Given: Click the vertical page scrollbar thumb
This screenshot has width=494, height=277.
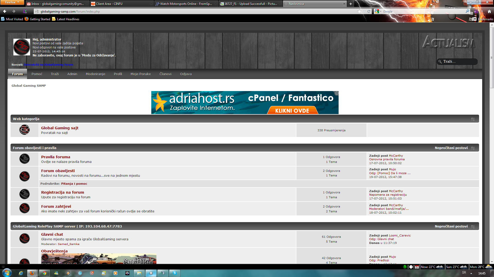Looking at the screenshot, I should click(x=492, y=58).
